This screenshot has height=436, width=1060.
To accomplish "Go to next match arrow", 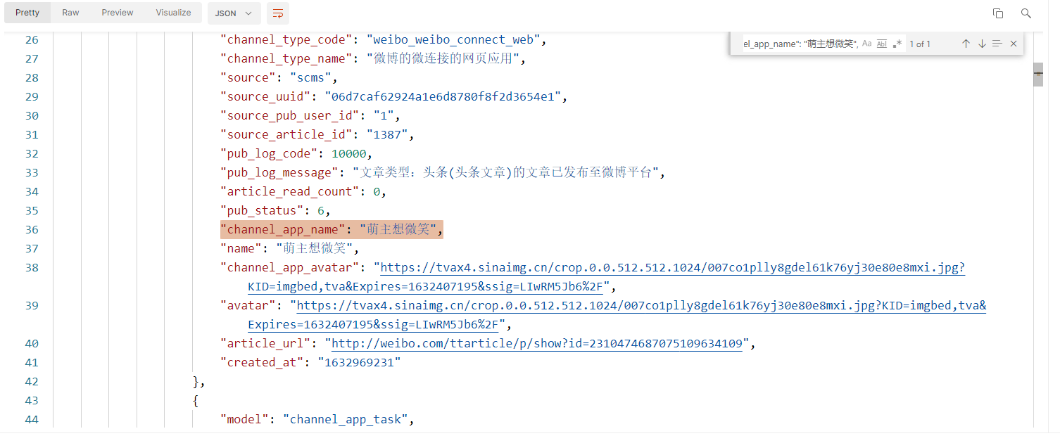I will click(982, 44).
